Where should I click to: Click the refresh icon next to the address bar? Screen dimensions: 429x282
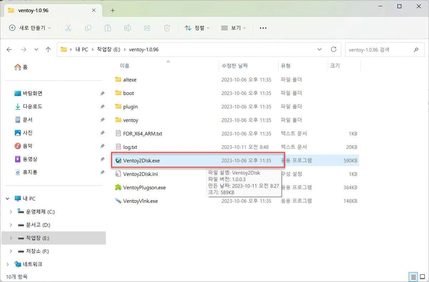(x=334, y=49)
